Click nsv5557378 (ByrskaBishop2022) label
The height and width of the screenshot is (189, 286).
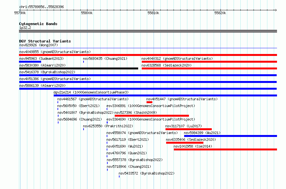[x=135, y=160]
